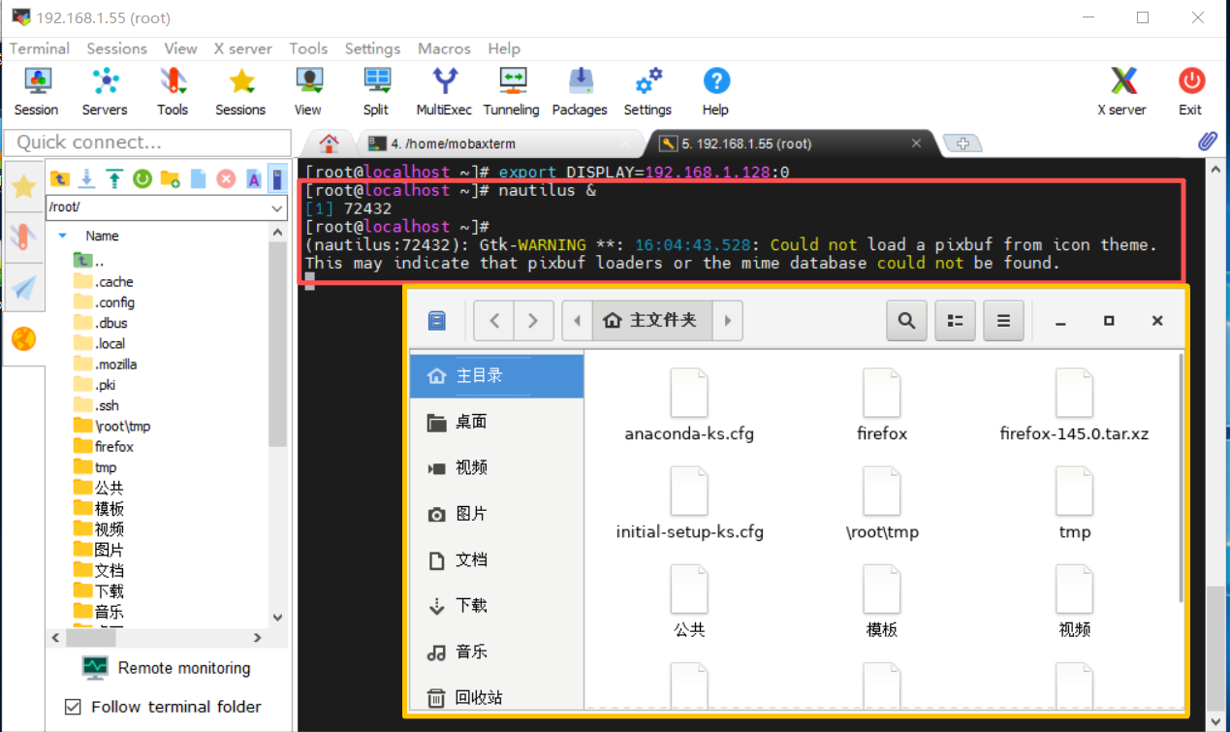Open the Macros paper plane sidebar tab
This screenshot has height=732, width=1230.
23,287
